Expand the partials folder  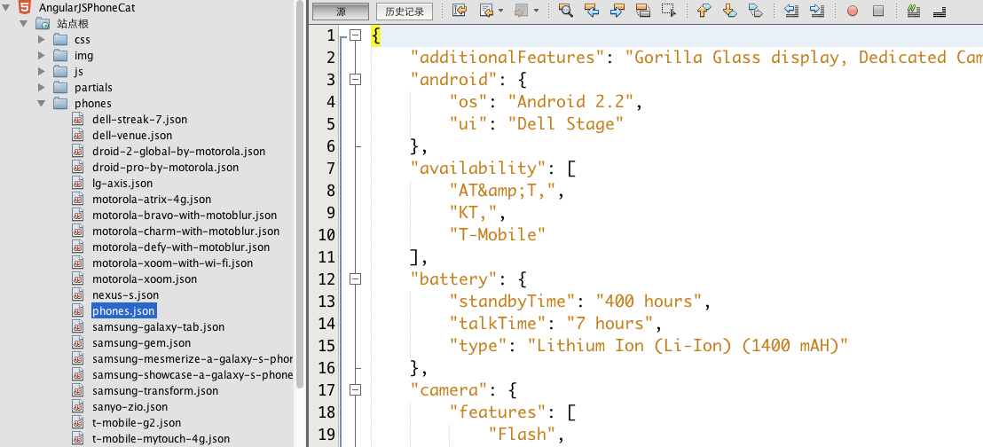coord(42,88)
